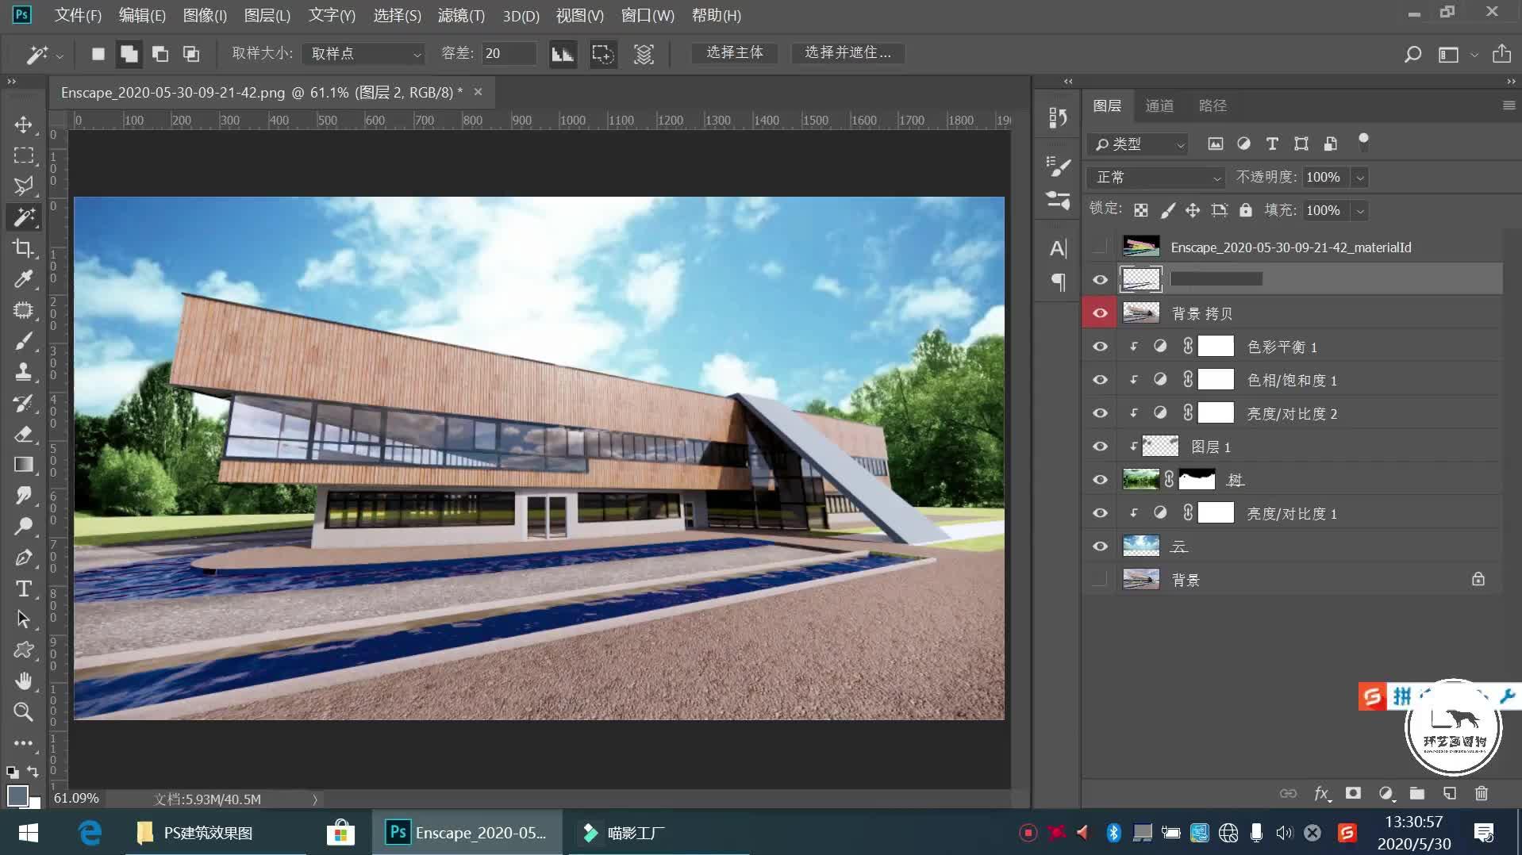Click the 选择并遮住 button
The height and width of the screenshot is (855, 1522).
coord(847,52)
